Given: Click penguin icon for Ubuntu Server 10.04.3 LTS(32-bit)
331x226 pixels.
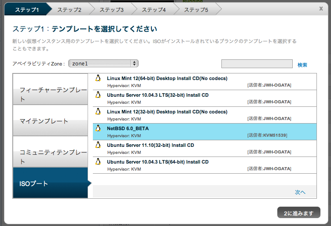Looking at the screenshot, I should [98, 95].
